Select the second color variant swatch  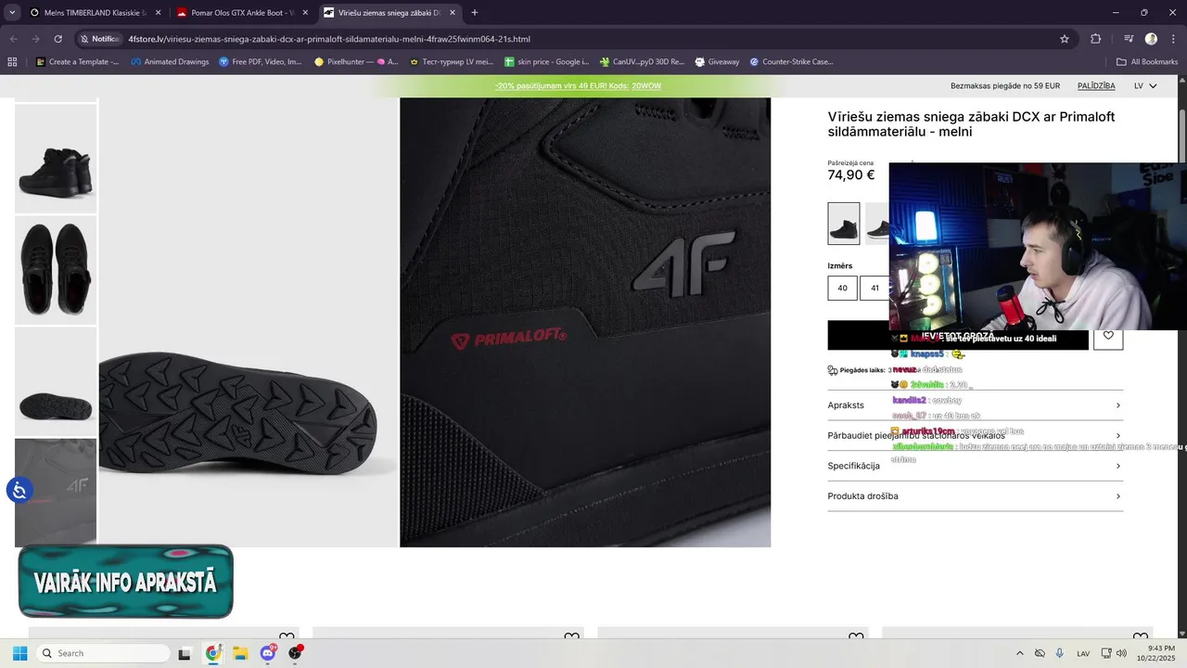click(877, 224)
